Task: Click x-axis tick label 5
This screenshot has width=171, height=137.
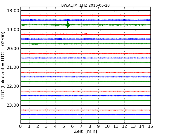Action: point(64,126)
